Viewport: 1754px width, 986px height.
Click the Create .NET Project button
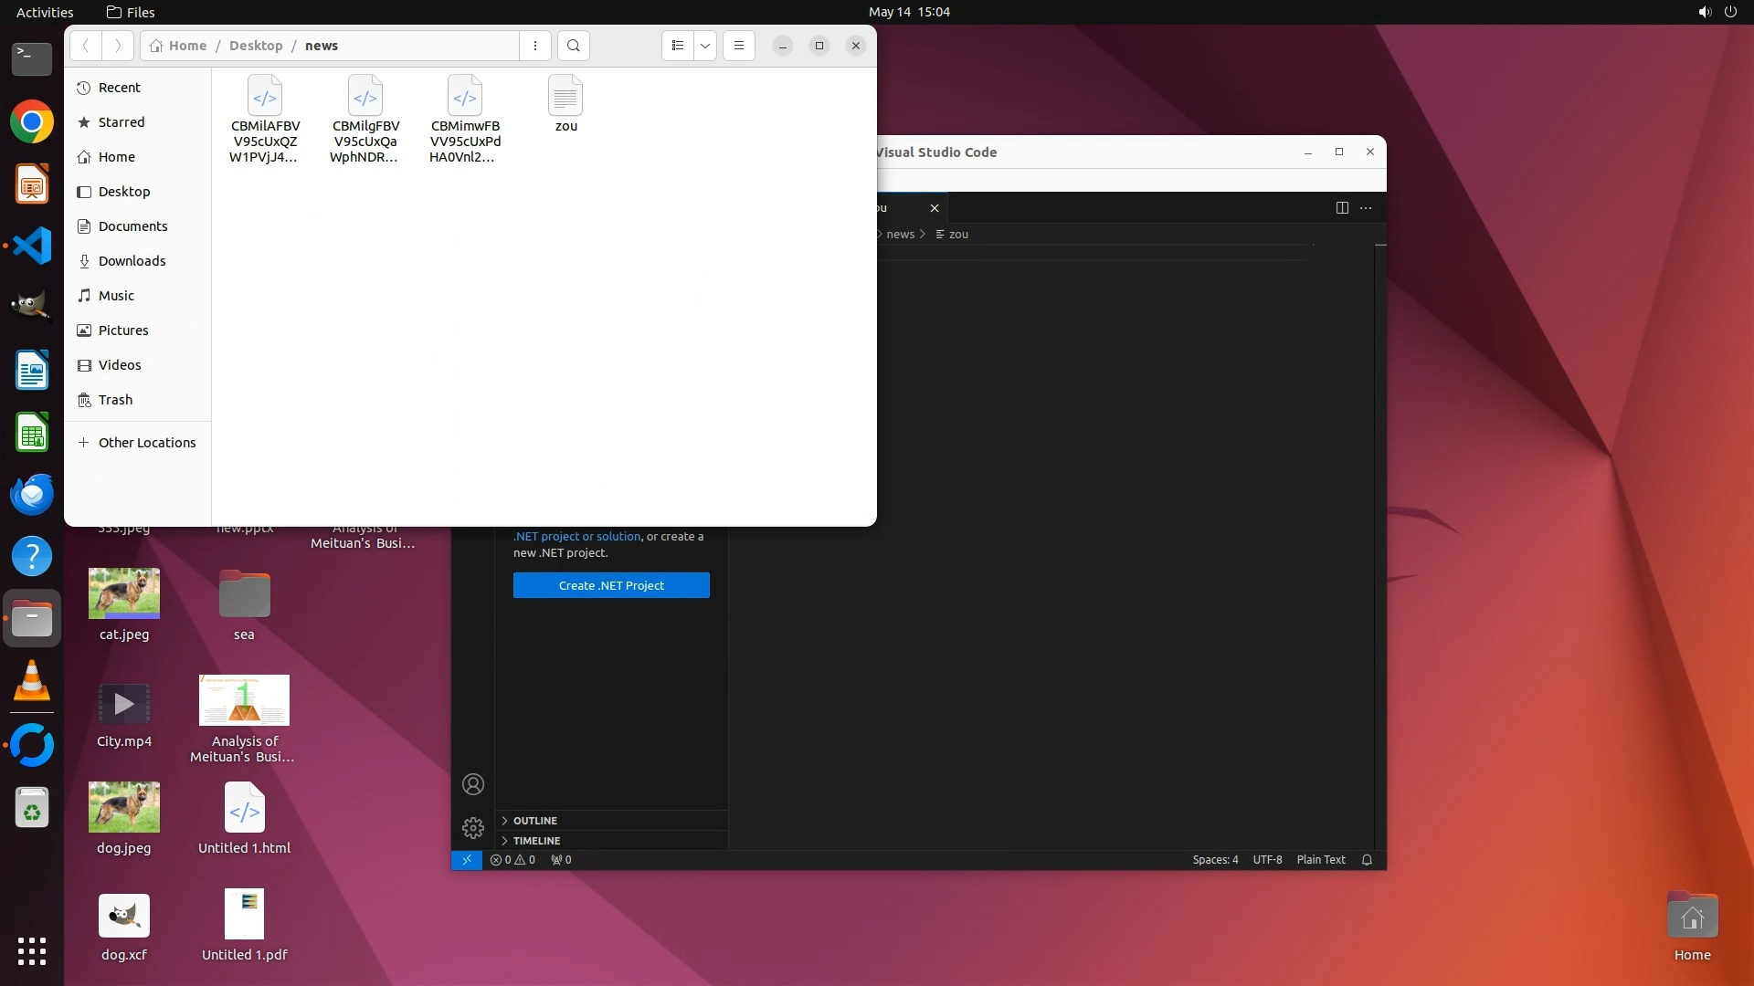pyautogui.click(x=611, y=586)
